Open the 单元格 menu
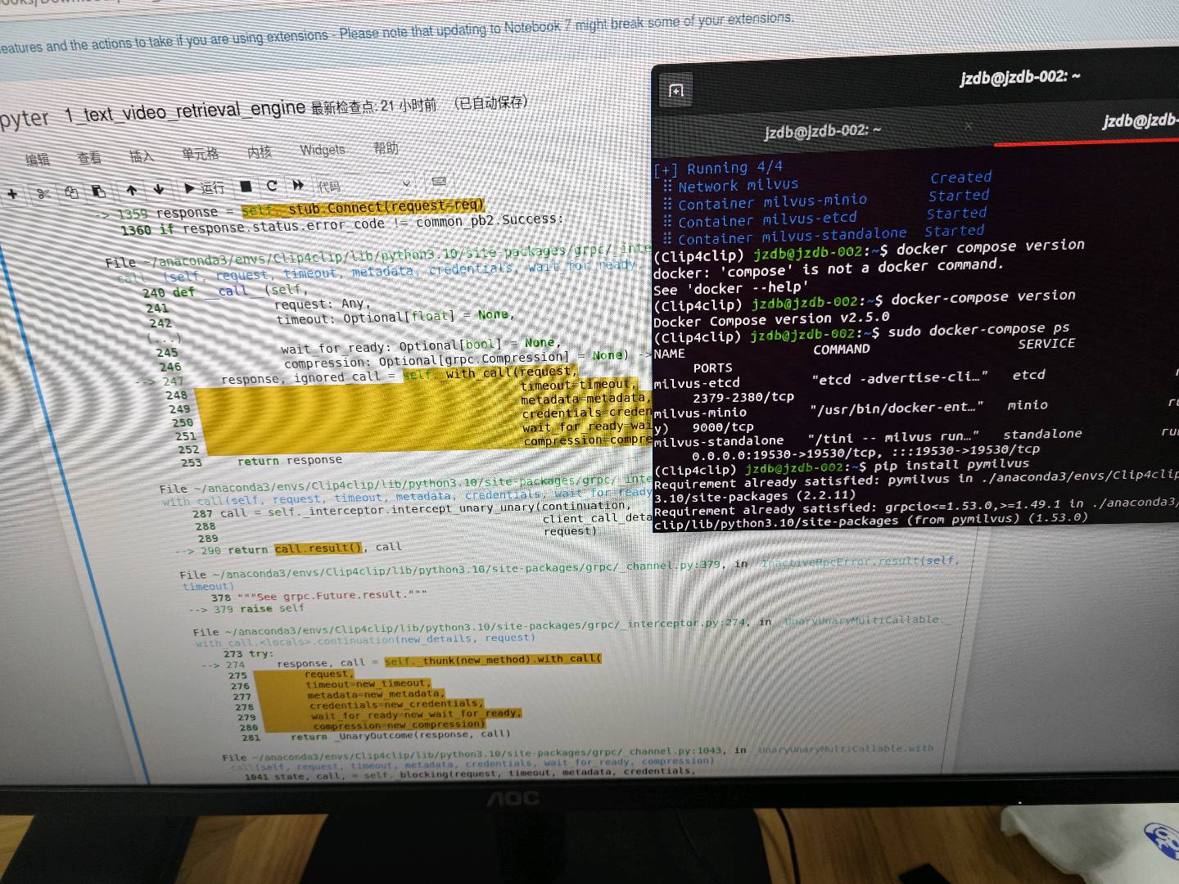This screenshot has height=884, width=1179. pyautogui.click(x=200, y=154)
